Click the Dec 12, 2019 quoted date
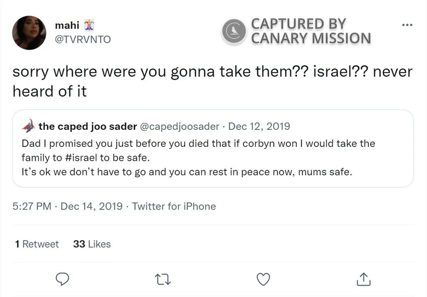 point(259,127)
